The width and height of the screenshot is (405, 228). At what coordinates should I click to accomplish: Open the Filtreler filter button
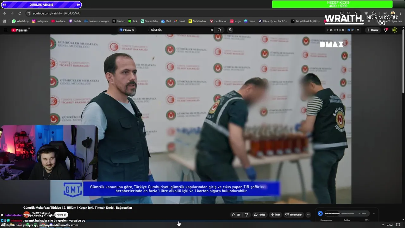coord(127,30)
